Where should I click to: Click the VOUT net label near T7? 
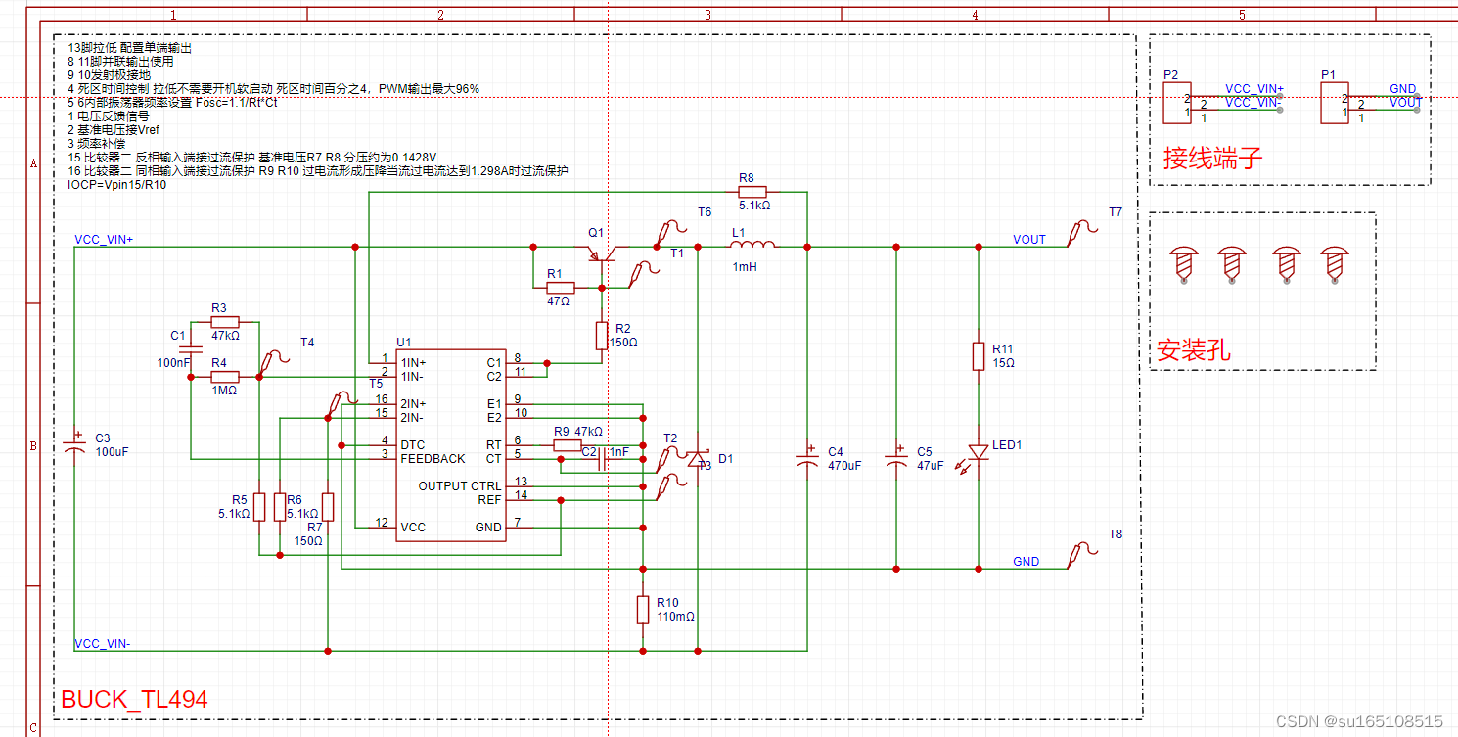1029,240
